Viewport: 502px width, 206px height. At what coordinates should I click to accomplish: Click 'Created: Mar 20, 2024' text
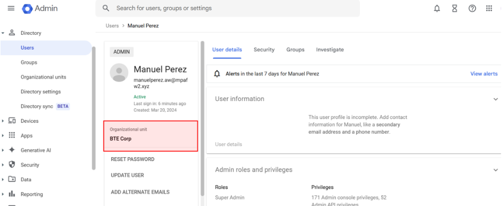click(155, 110)
